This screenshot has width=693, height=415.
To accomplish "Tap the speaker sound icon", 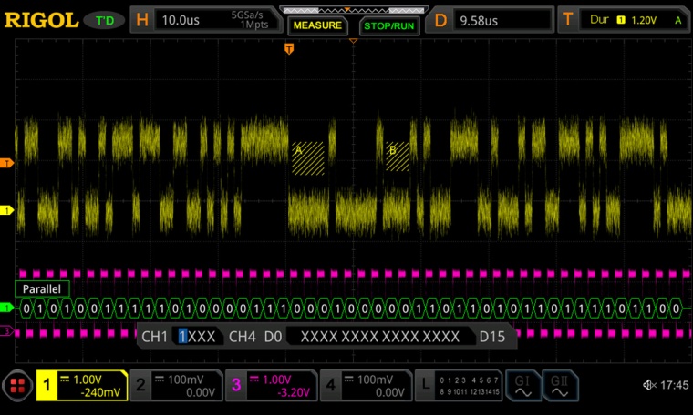I will [648, 386].
